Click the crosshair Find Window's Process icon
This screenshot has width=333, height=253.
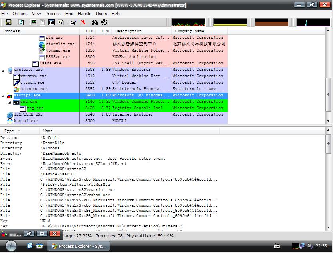coord(104,22)
